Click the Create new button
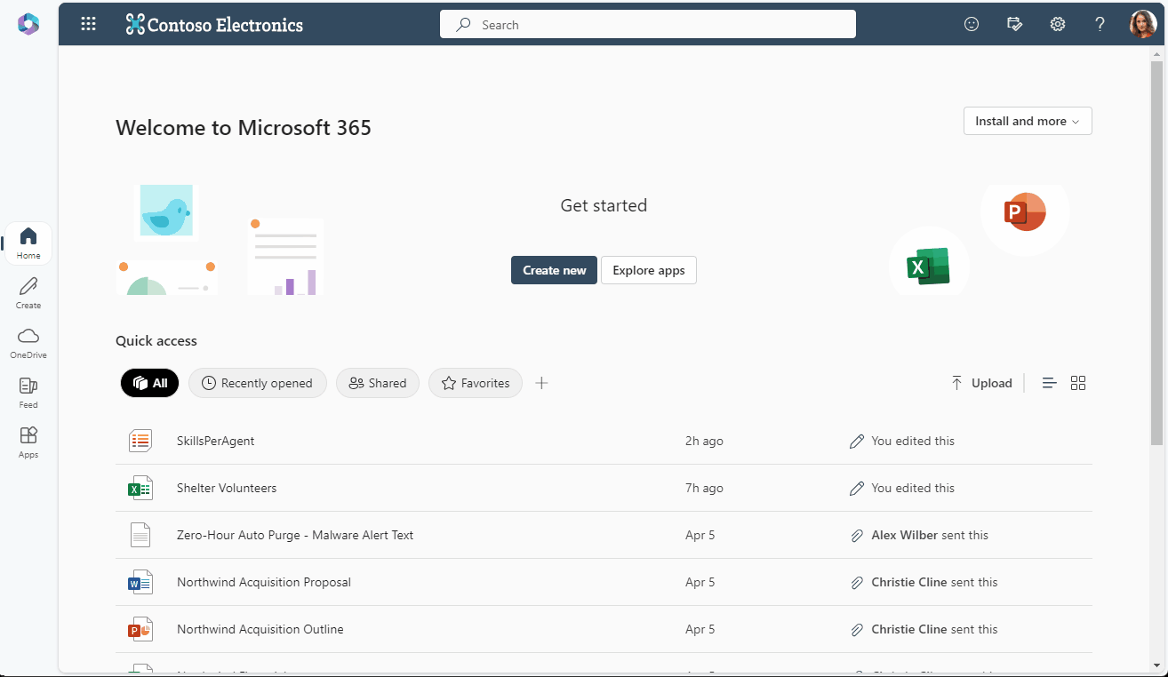Image resolution: width=1168 pixels, height=677 pixels. (554, 270)
